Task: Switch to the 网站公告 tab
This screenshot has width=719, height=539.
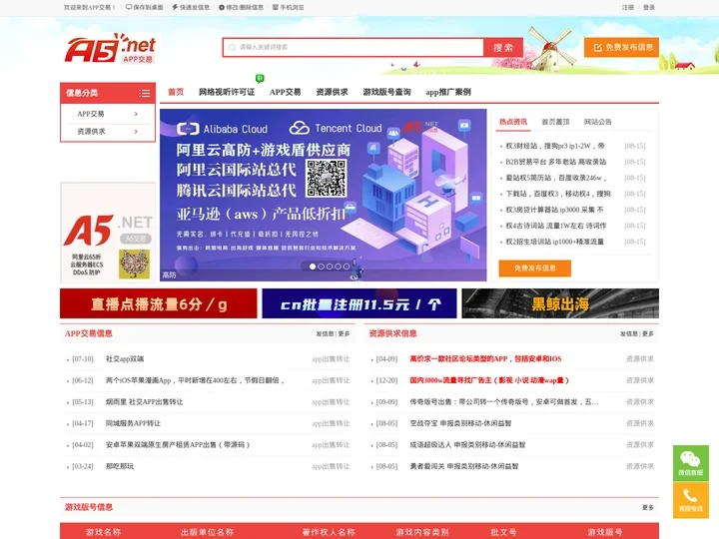Action: 598,122
